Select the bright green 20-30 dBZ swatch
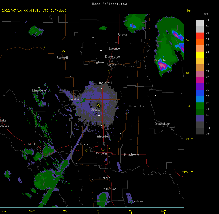Image resolution: width=219 pixels, height=214 pixels. tap(200, 106)
